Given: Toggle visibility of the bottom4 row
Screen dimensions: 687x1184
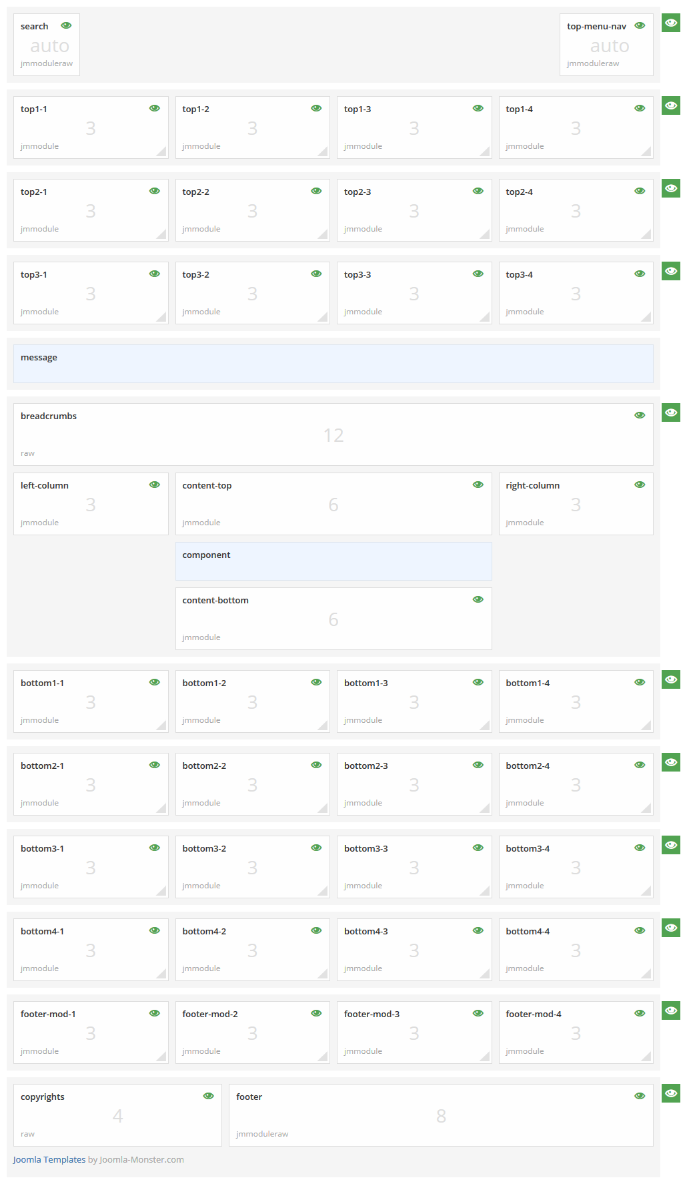Looking at the screenshot, I should pyautogui.click(x=670, y=928).
